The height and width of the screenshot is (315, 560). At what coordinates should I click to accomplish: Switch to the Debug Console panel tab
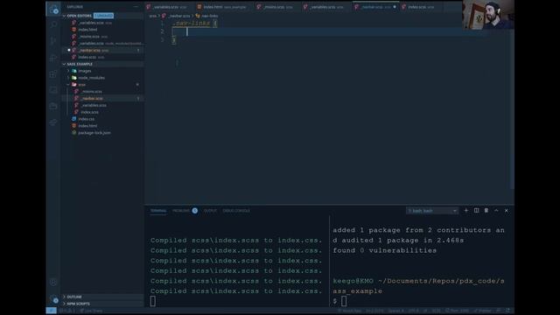pyautogui.click(x=236, y=211)
